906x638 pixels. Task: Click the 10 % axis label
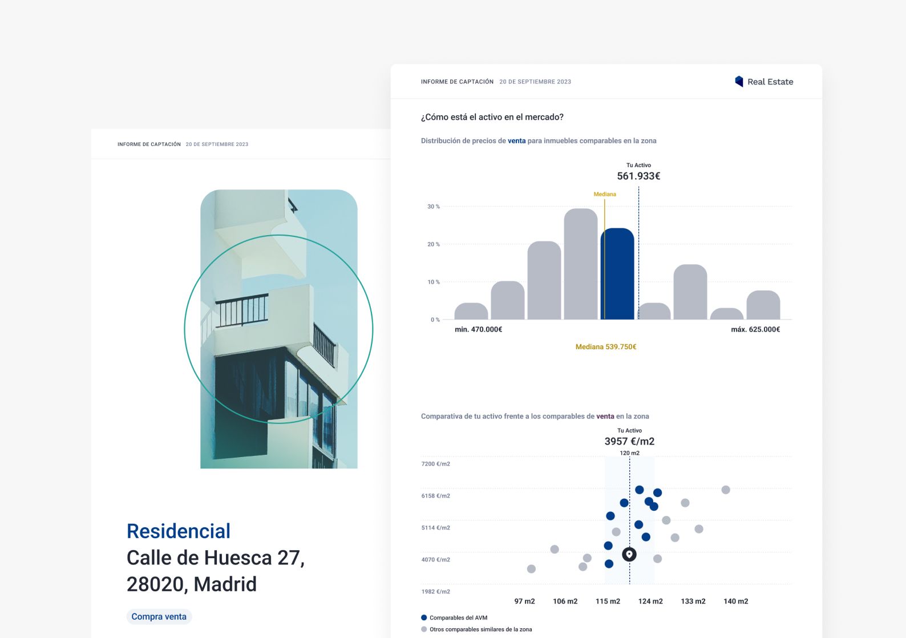pyautogui.click(x=434, y=282)
